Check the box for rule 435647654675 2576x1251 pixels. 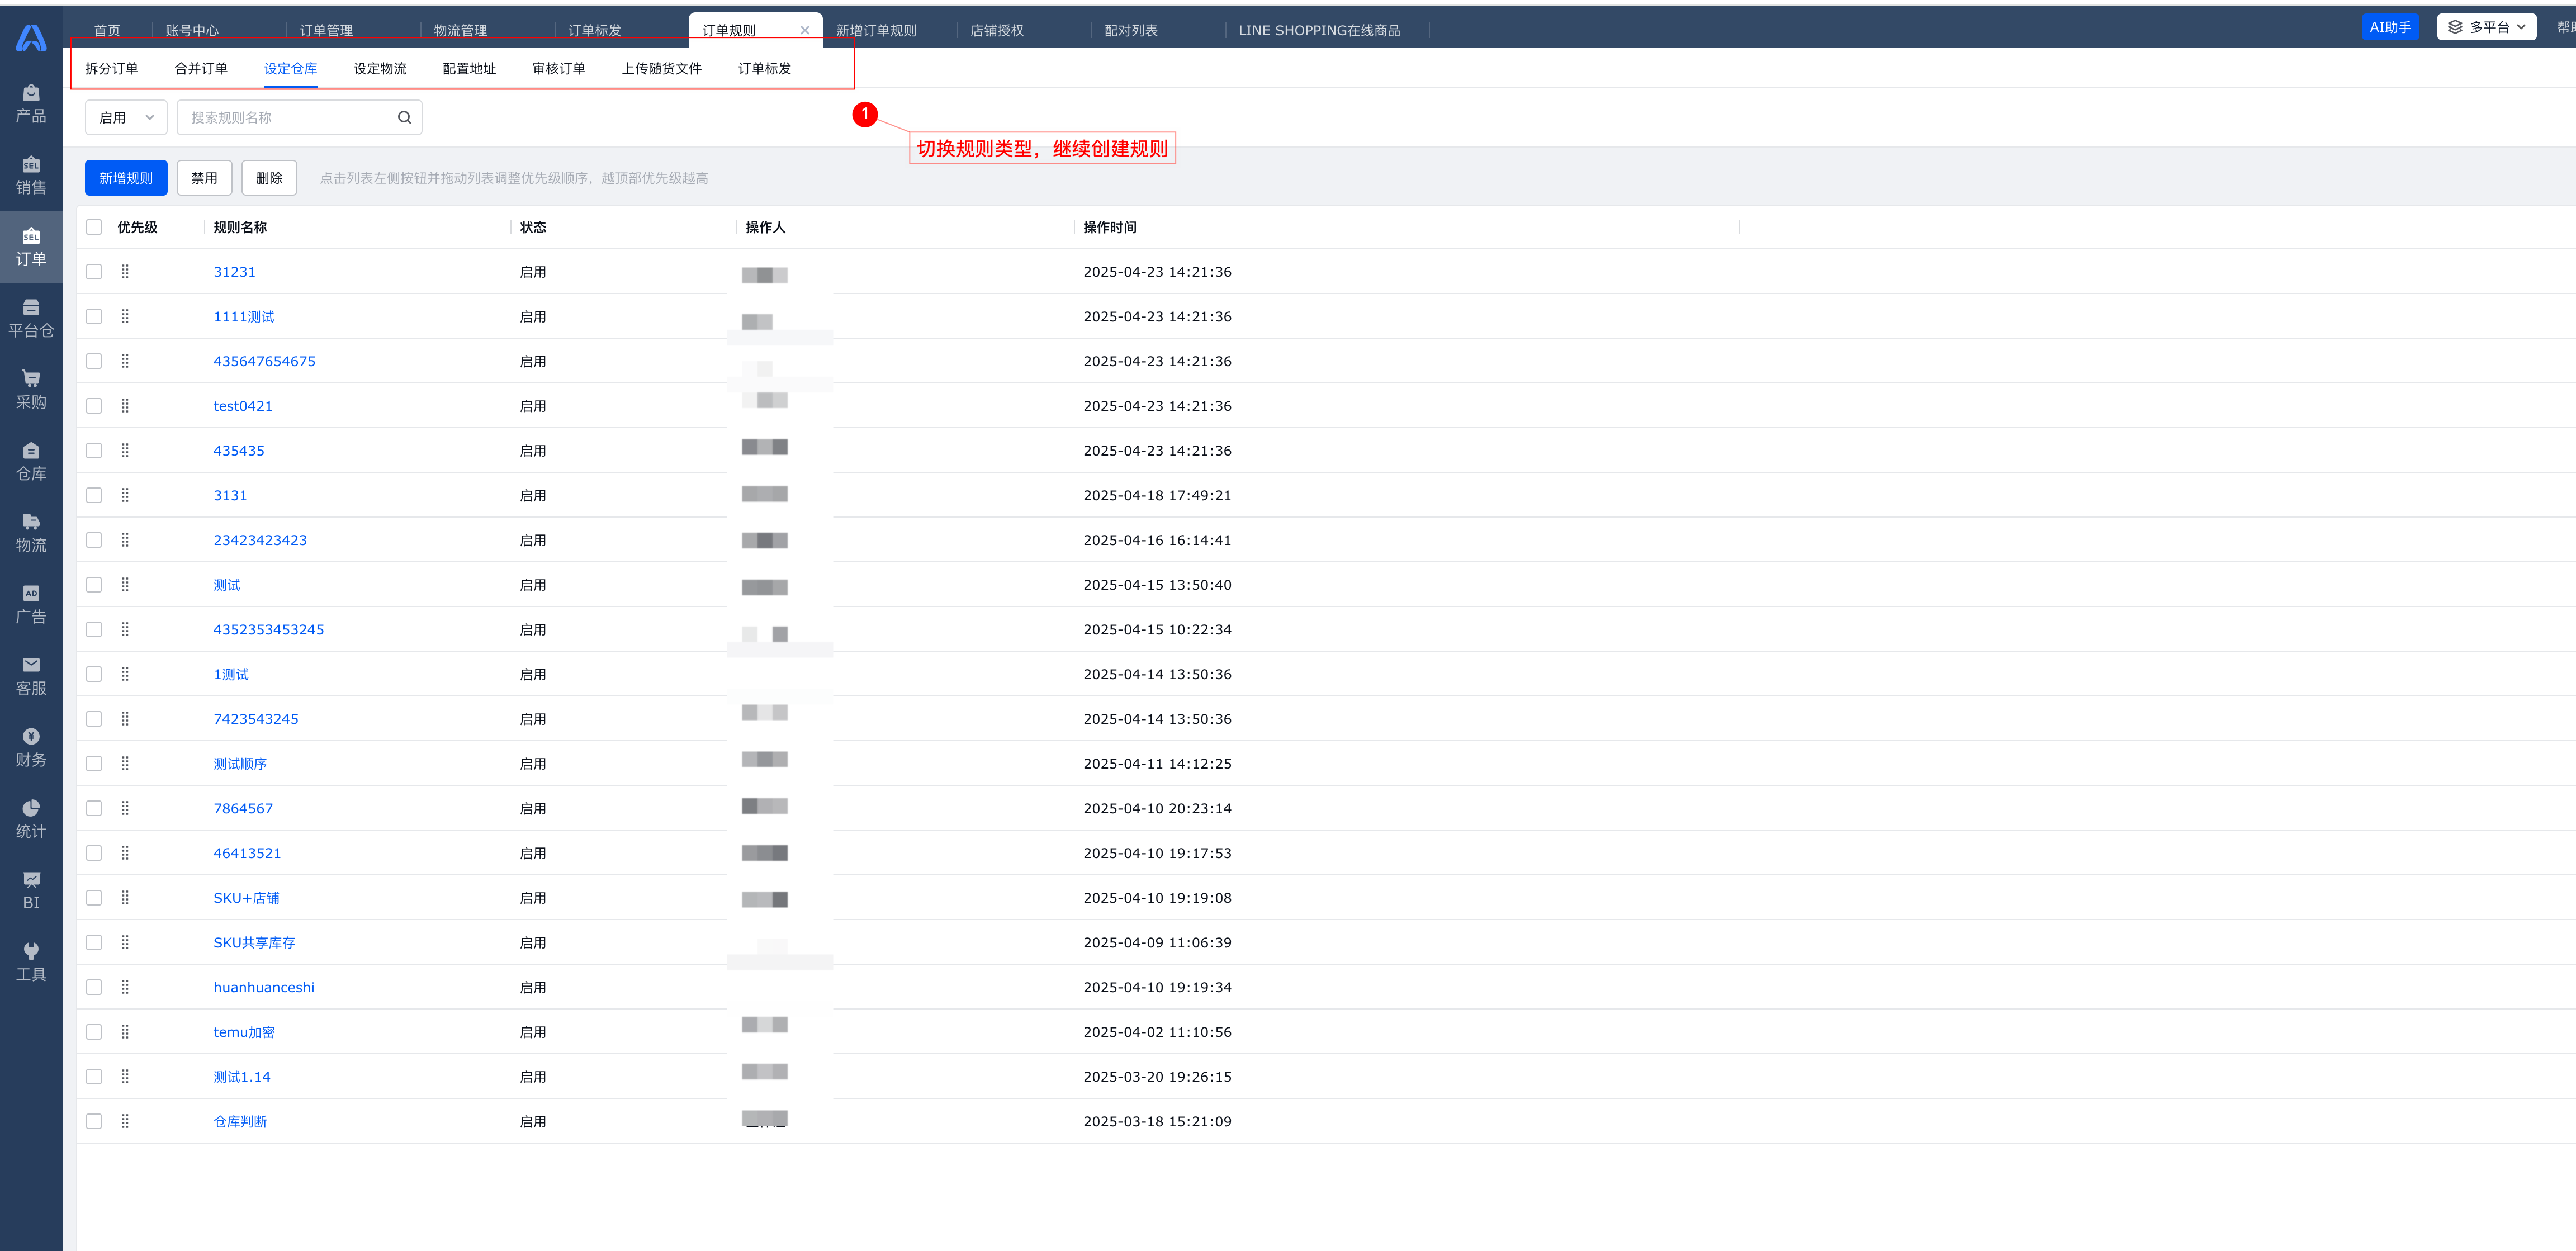94,361
